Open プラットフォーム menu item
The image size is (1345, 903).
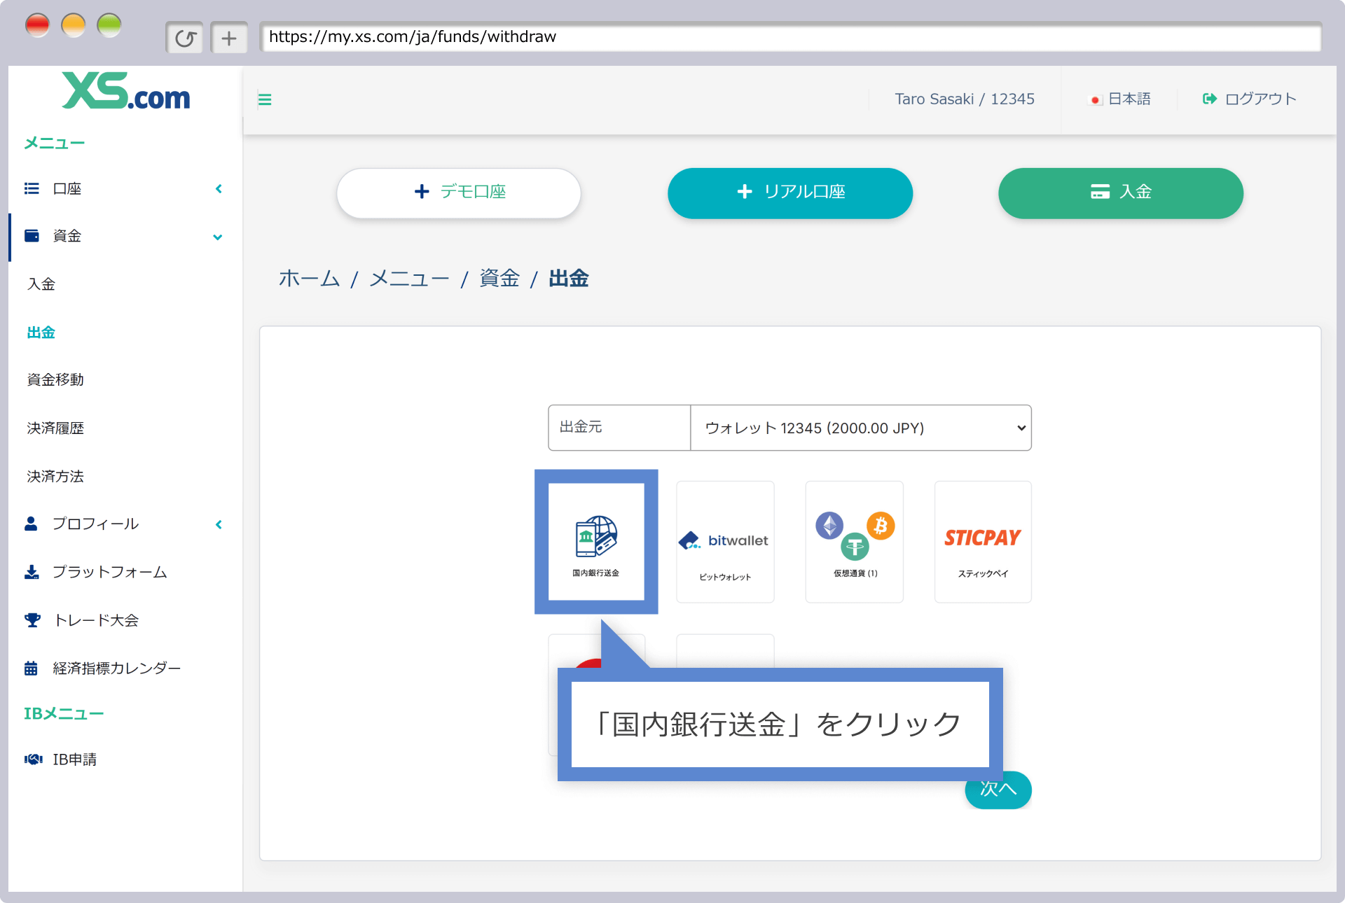tap(110, 572)
